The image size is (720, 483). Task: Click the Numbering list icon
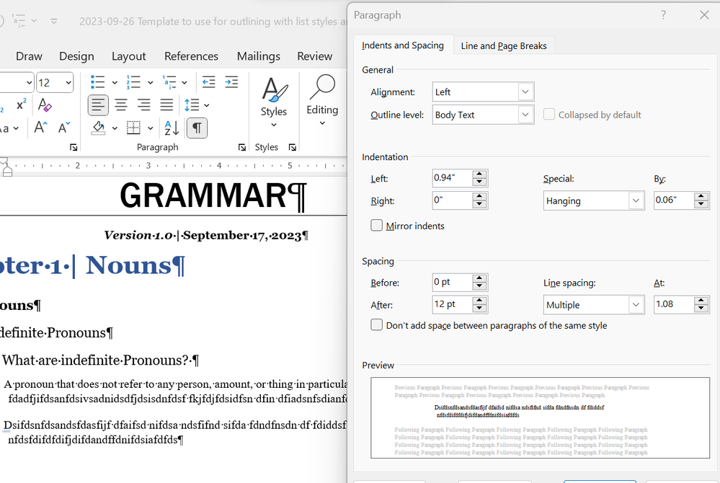[133, 82]
